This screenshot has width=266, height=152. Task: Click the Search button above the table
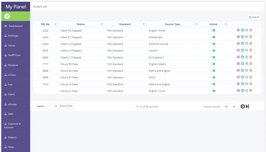254,17
